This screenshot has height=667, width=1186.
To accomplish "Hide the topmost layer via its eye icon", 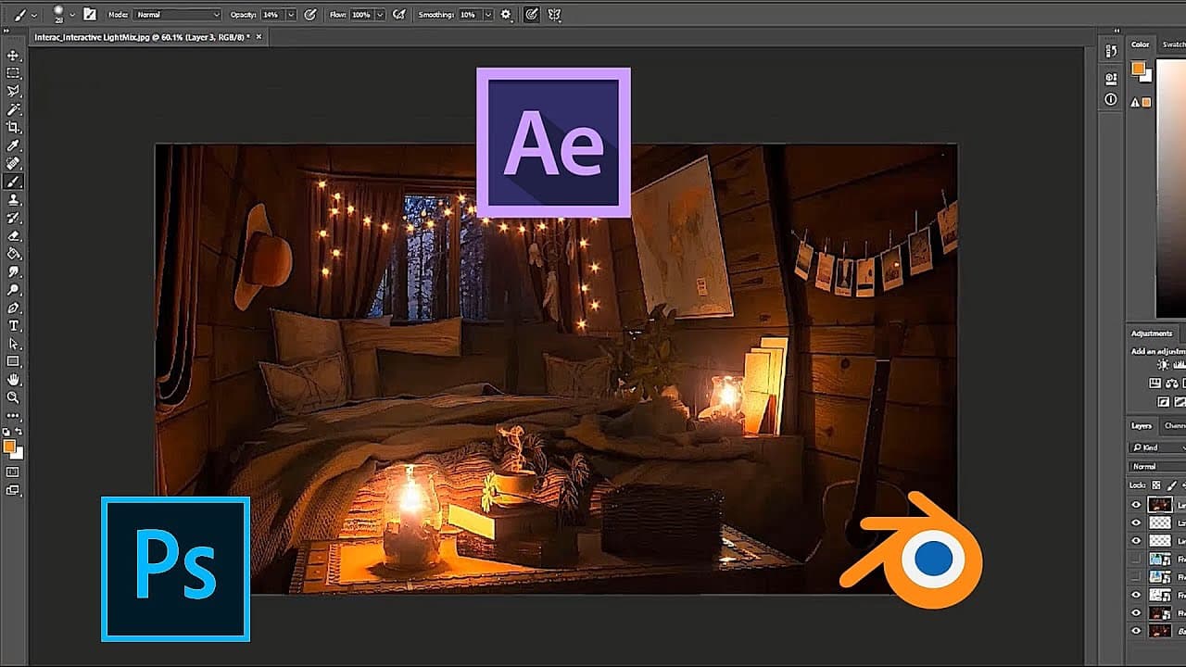I will pos(1137,505).
